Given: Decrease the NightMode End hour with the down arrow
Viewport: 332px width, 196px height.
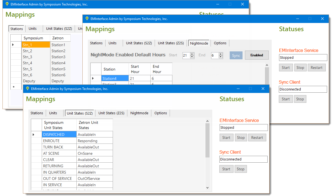Looking at the screenshot, I should point(221,57).
